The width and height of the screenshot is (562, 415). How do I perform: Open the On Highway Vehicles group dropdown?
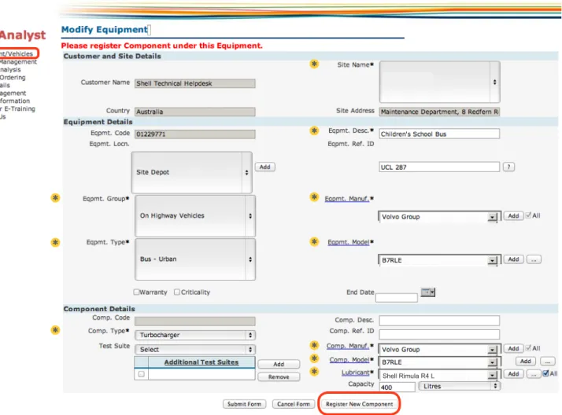coord(195,215)
